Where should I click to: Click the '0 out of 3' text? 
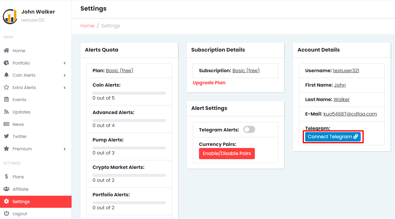click(x=103, y=153)
